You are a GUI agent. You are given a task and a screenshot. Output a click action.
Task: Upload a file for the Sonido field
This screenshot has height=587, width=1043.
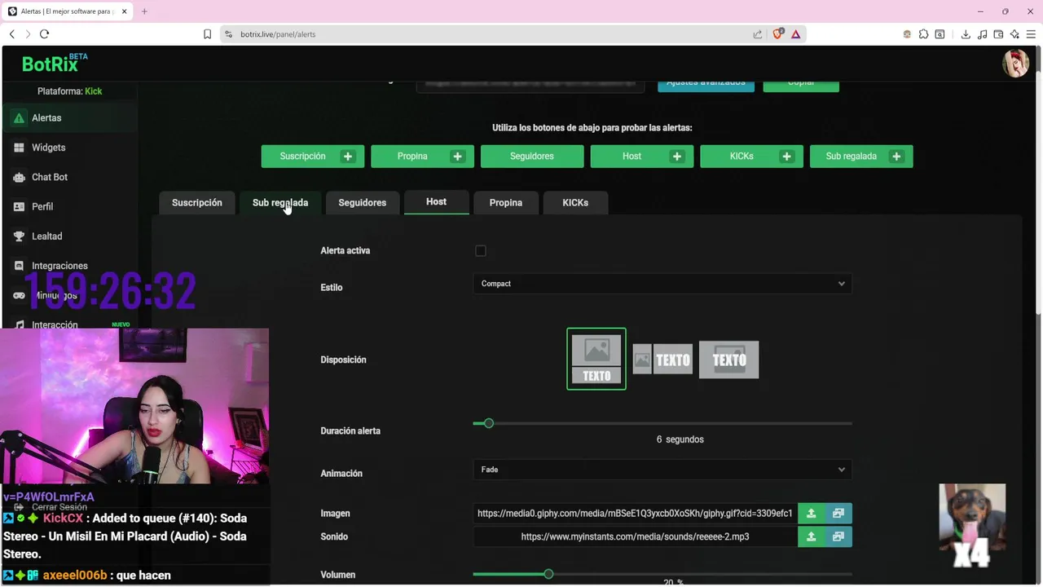[811, 536]
